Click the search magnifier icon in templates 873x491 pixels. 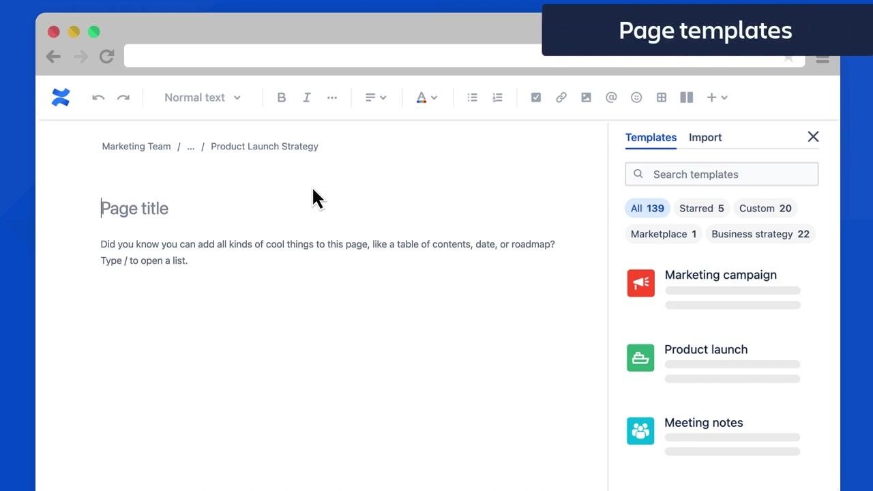click(x=638, y=174)
